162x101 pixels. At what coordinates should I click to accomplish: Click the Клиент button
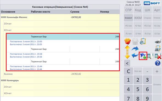pyautogui.click(x=129, y=18)
